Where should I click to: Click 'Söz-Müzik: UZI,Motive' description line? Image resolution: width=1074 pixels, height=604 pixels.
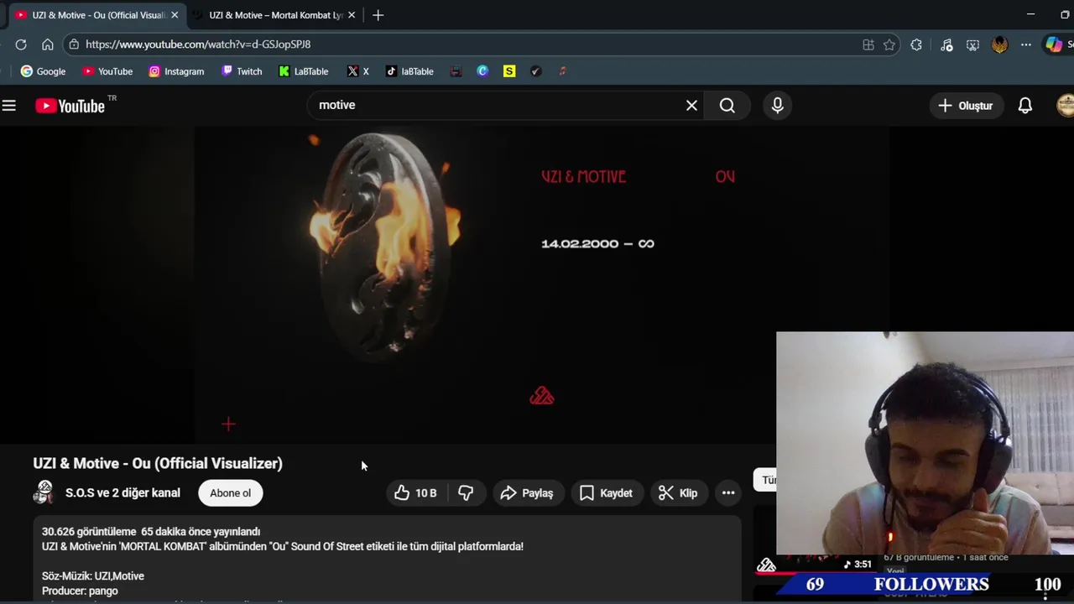pos(93,575)
